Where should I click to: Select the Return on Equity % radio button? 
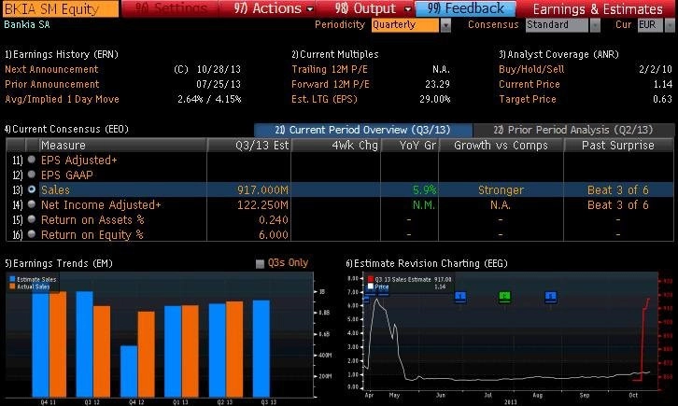(x=32, y=234)
